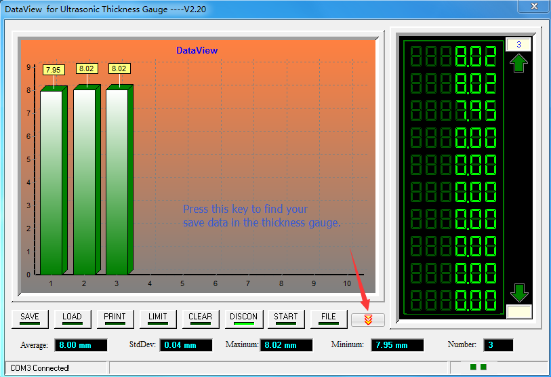Click the Number: label
The height and width of the screenshot is (377, 551).
(x=462, y=344)
